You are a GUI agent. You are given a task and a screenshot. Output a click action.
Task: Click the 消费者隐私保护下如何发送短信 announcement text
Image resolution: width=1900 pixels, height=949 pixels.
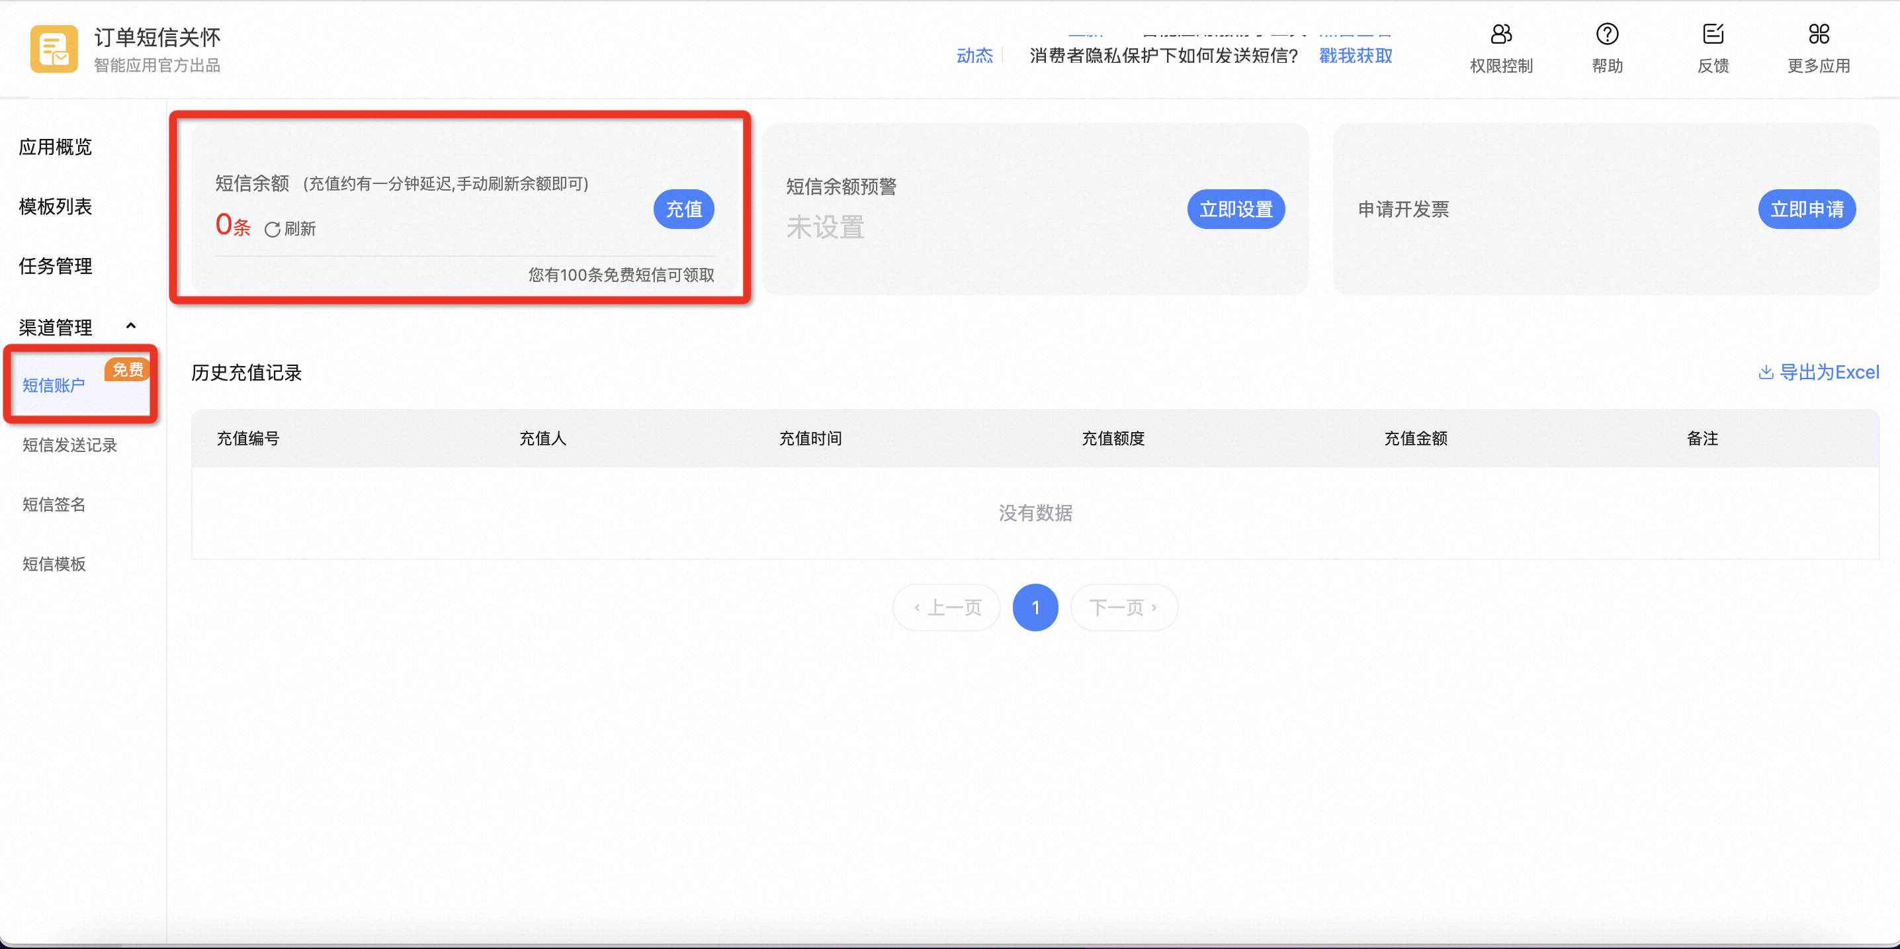point(1163,56)
